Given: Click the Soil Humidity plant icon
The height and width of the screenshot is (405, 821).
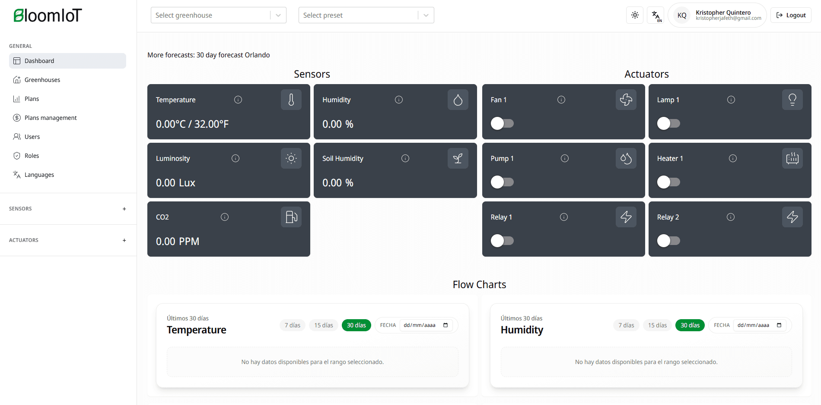Looking at the screenshot, I should click(458, 158).
